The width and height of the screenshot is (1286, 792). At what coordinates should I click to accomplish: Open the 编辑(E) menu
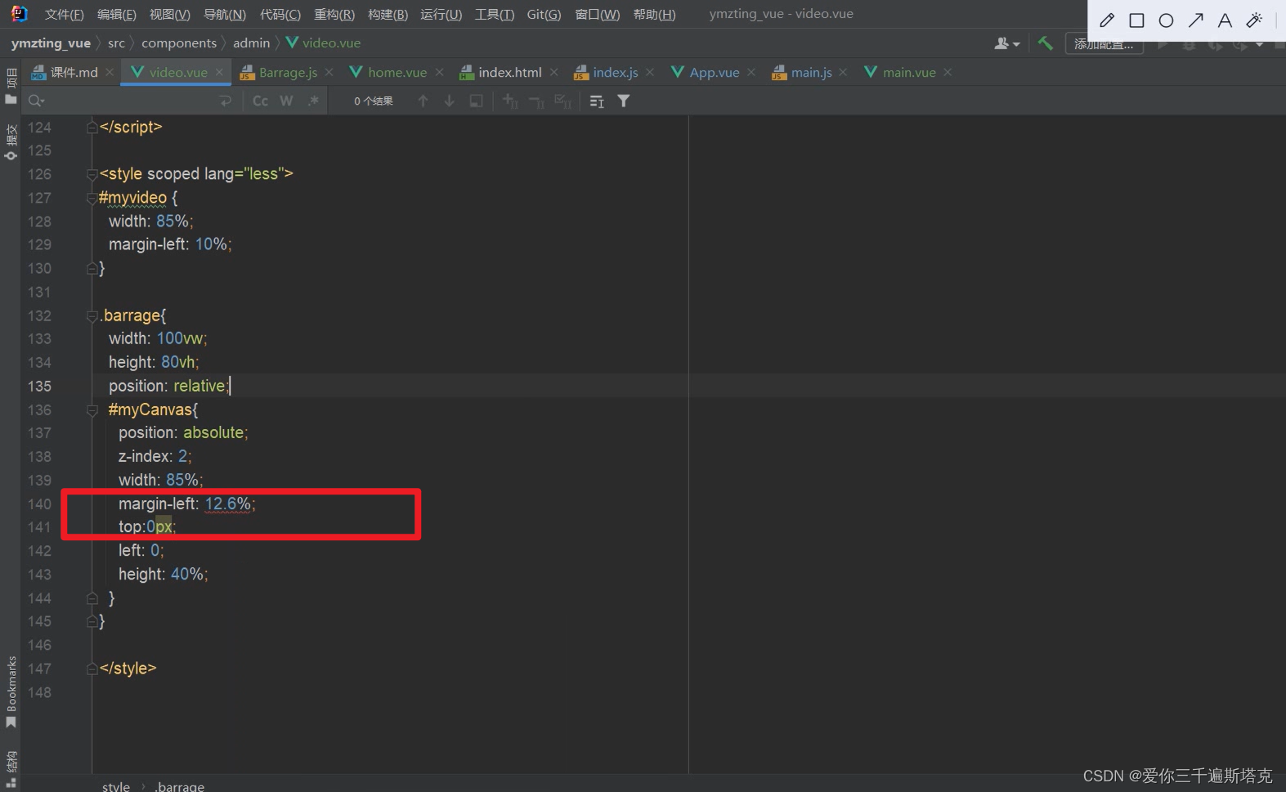tap(116, 15)
